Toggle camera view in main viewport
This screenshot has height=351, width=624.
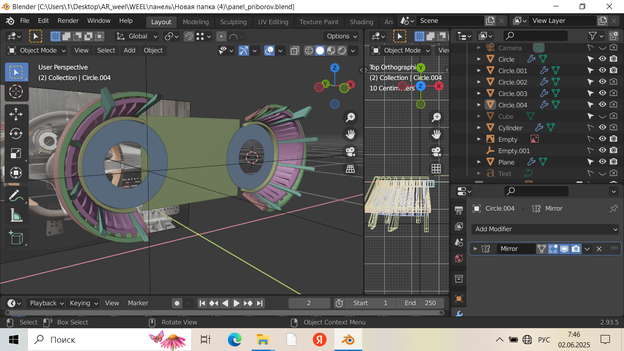350,151
